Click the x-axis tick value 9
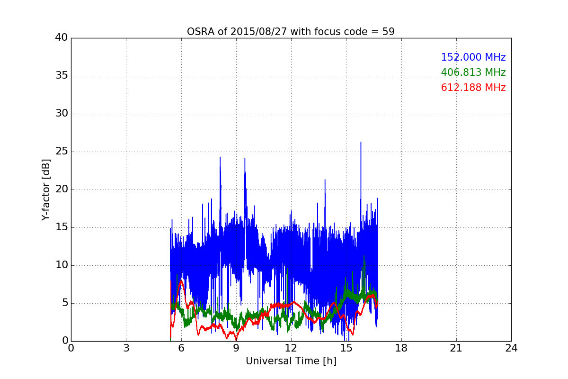The image size is (568, 379). [x=236, y=348]
